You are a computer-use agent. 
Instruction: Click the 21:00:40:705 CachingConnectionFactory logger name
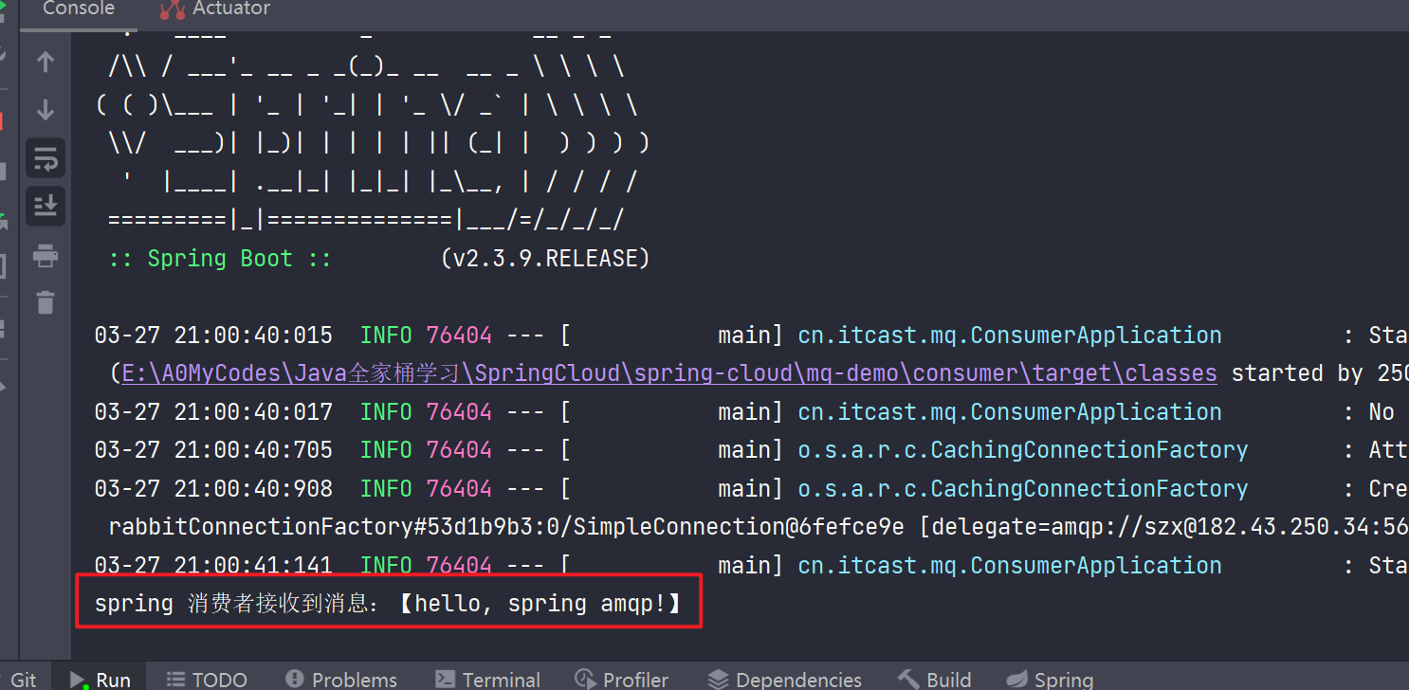click(1023, 450)
